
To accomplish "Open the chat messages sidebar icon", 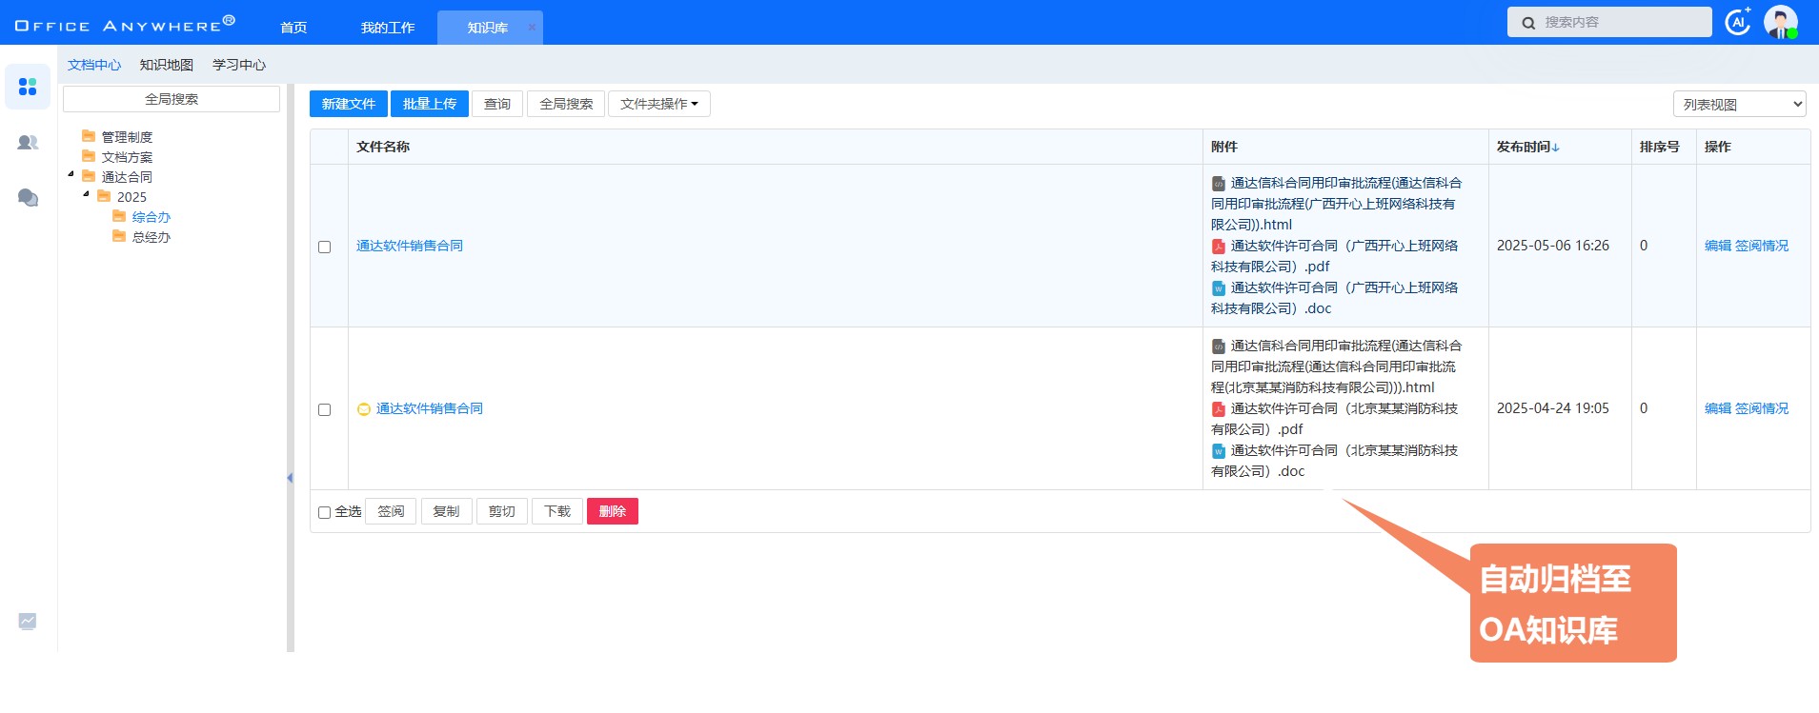I will 28,197.
